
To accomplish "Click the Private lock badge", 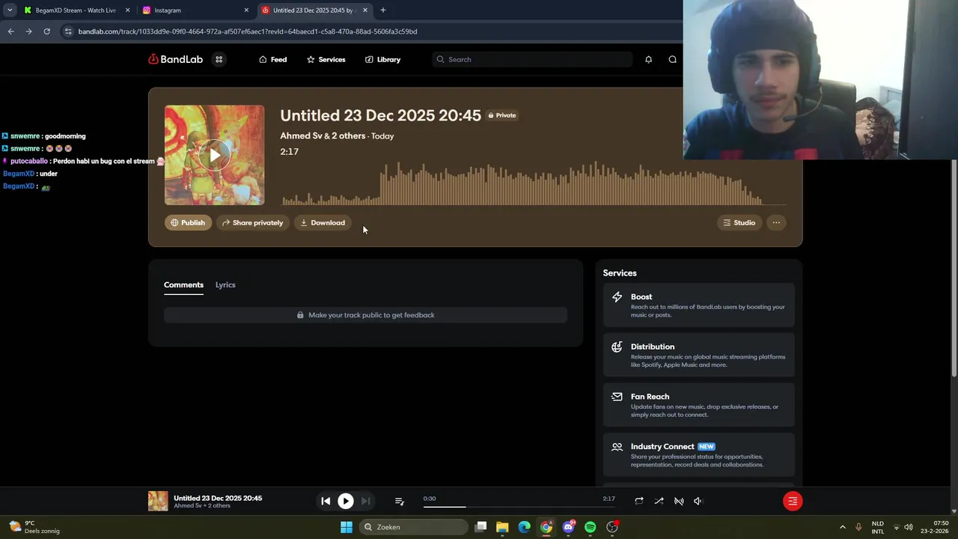I will tap(502, 115).
